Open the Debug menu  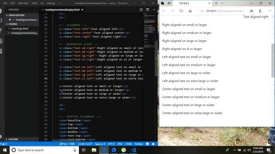pos(51,3)
